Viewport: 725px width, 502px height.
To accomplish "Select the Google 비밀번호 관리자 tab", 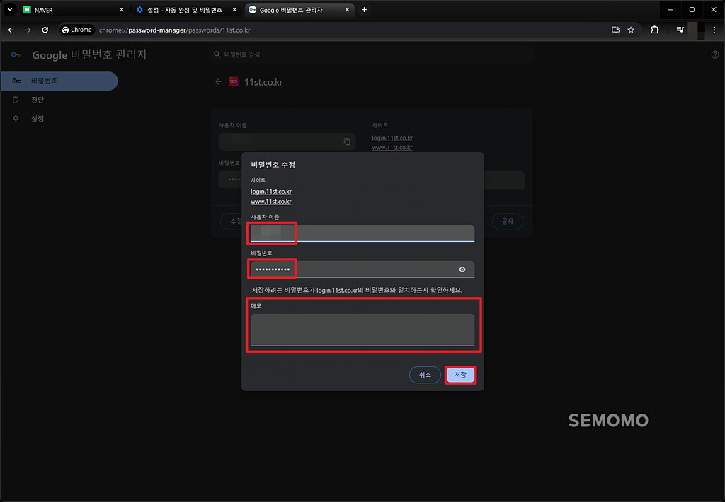I will [299, 10].
